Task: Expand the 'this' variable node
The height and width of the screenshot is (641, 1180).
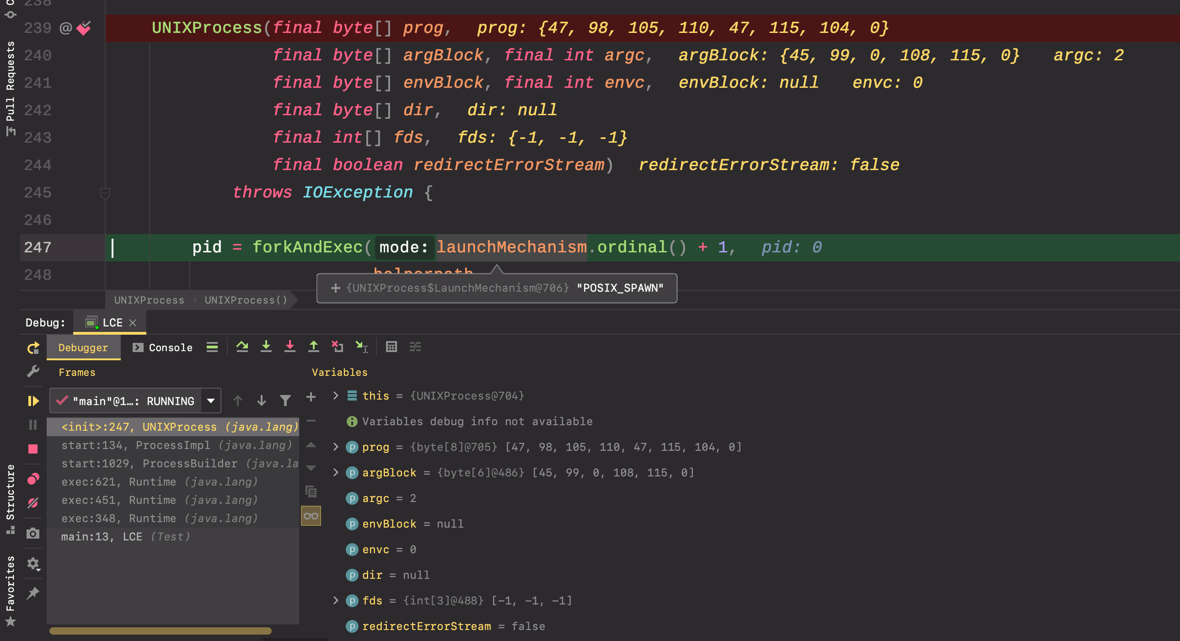Action: click(336, 395)
